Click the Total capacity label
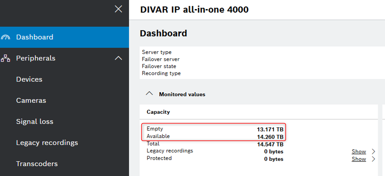Image resolution: width=385 pixels, height=176 pixels. click(153, 144)
